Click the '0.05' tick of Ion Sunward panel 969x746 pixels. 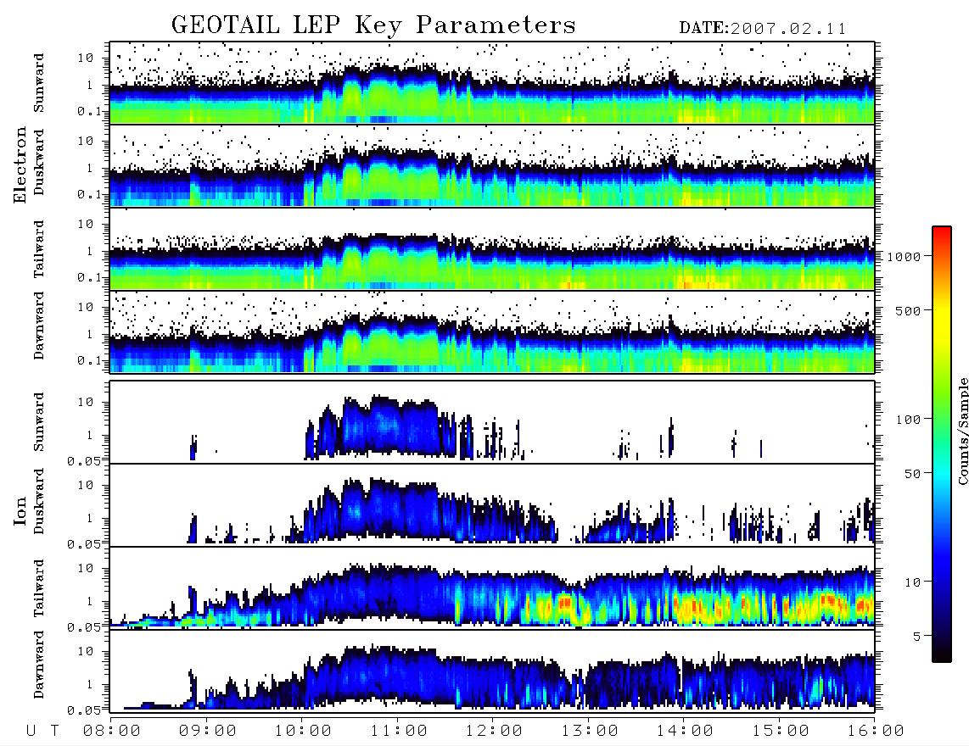pos(84,460)
